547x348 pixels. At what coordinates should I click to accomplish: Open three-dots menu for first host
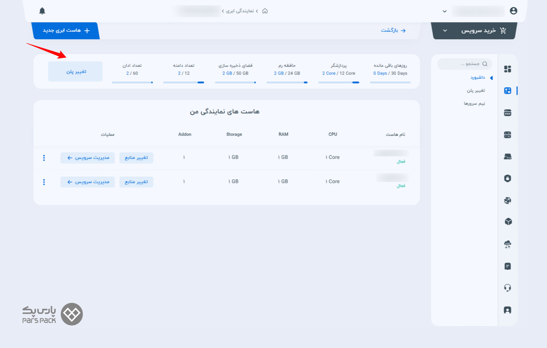(44, 158)
